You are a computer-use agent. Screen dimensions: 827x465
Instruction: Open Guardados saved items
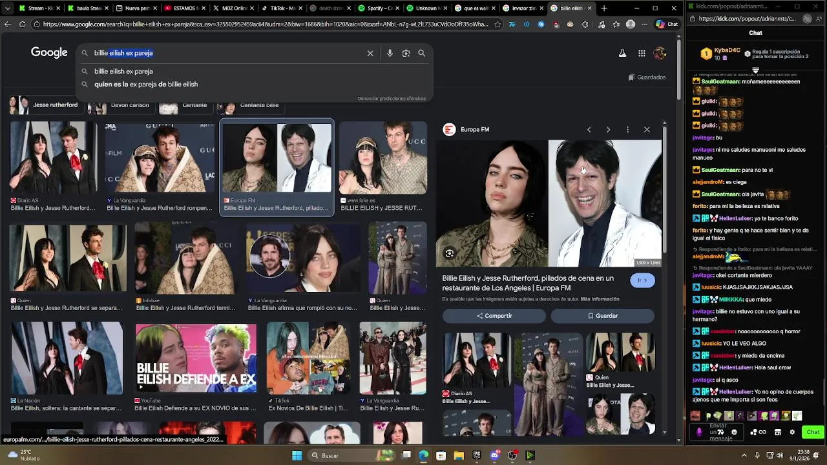pos(647,77)
